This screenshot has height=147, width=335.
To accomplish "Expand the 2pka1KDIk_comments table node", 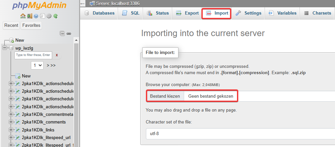I will 11,122.
